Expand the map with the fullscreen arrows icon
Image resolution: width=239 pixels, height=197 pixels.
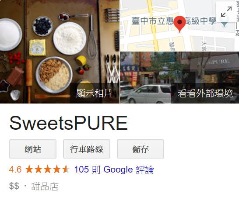[x=226, y=12]
